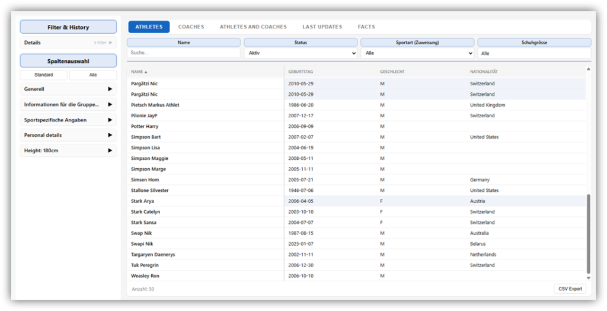Click the sort arrow beside NAME header
Image resolution: width=607 pixels, height=311 pixels.
(146, 72)
